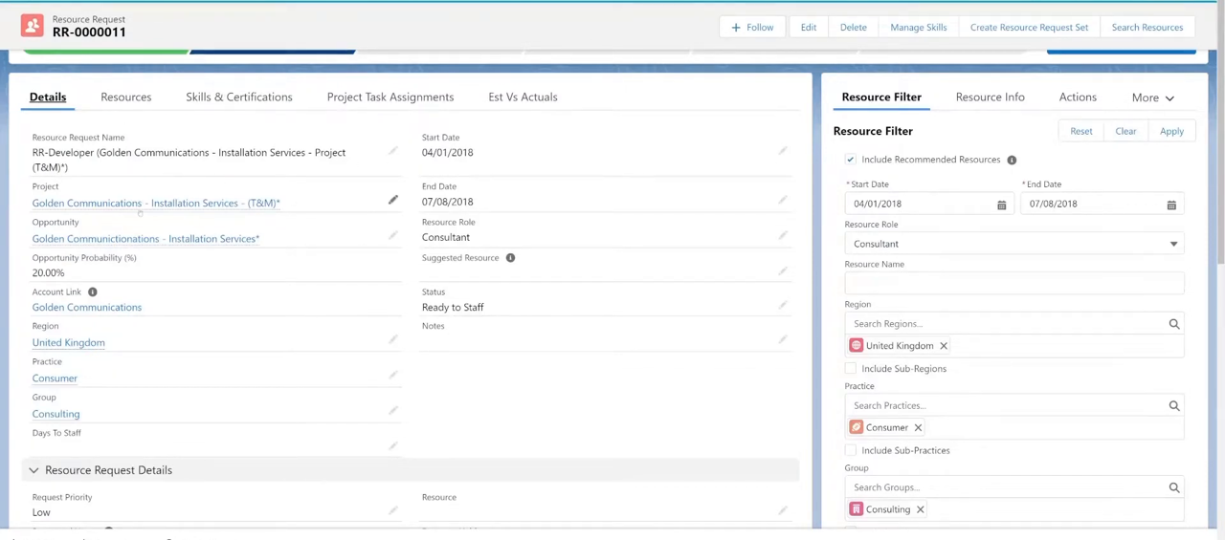Open the filter End Date calendar picker
The height and width of the screenshot is (540, 1225).
click(x=1171, y=205)
